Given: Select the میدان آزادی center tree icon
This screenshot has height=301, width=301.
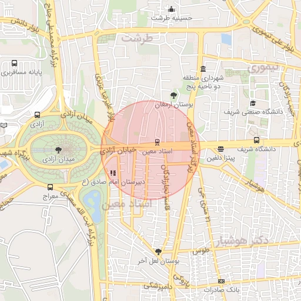Looking at the screenshot, I should pyautogui.click(x=58, y=150).
